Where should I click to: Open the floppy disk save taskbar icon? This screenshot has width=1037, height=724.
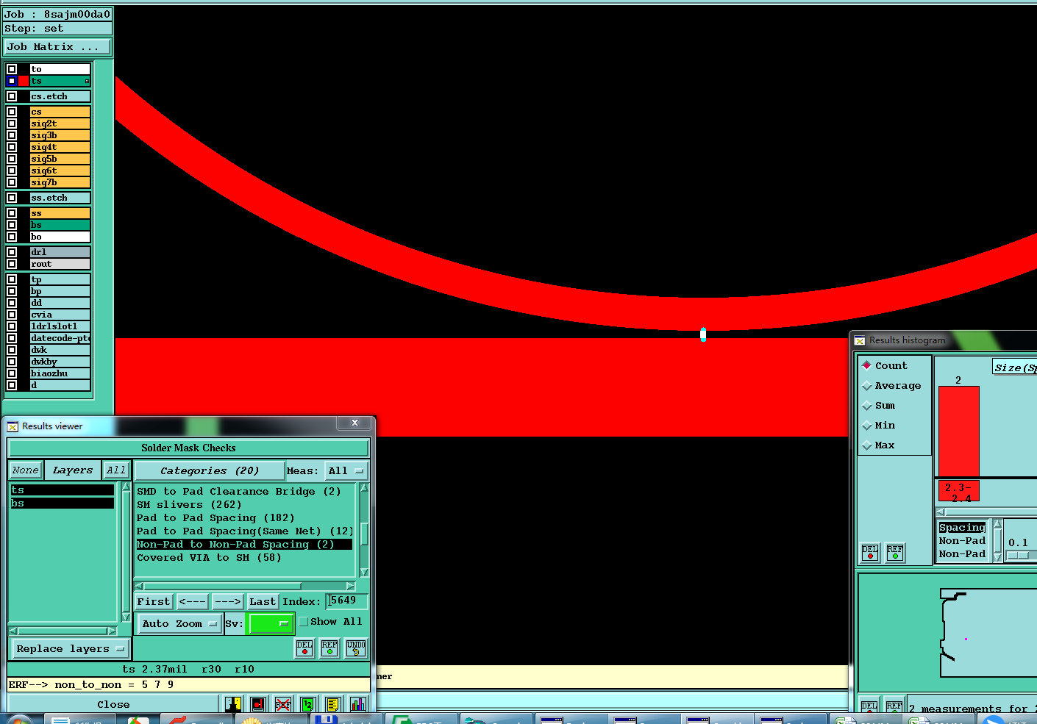[x=326, y=720]
